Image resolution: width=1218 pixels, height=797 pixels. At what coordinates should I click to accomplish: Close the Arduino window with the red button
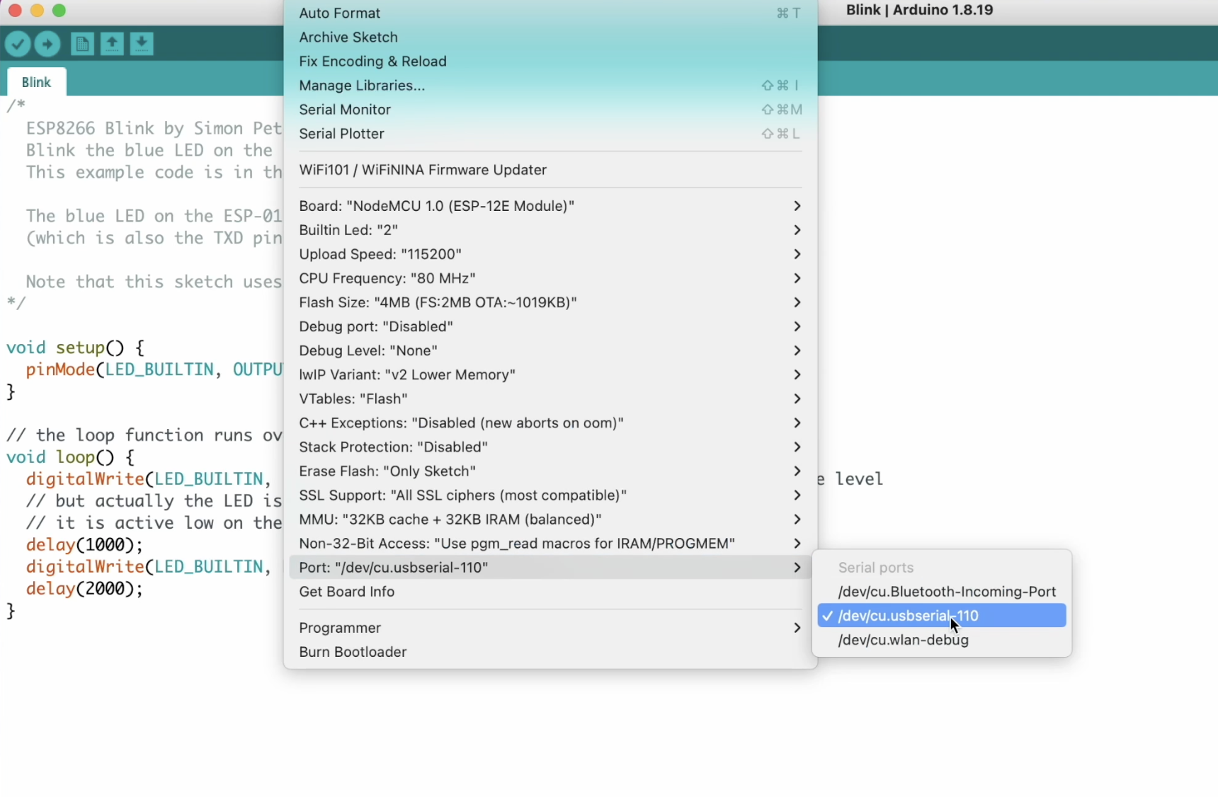click(14, 11)
